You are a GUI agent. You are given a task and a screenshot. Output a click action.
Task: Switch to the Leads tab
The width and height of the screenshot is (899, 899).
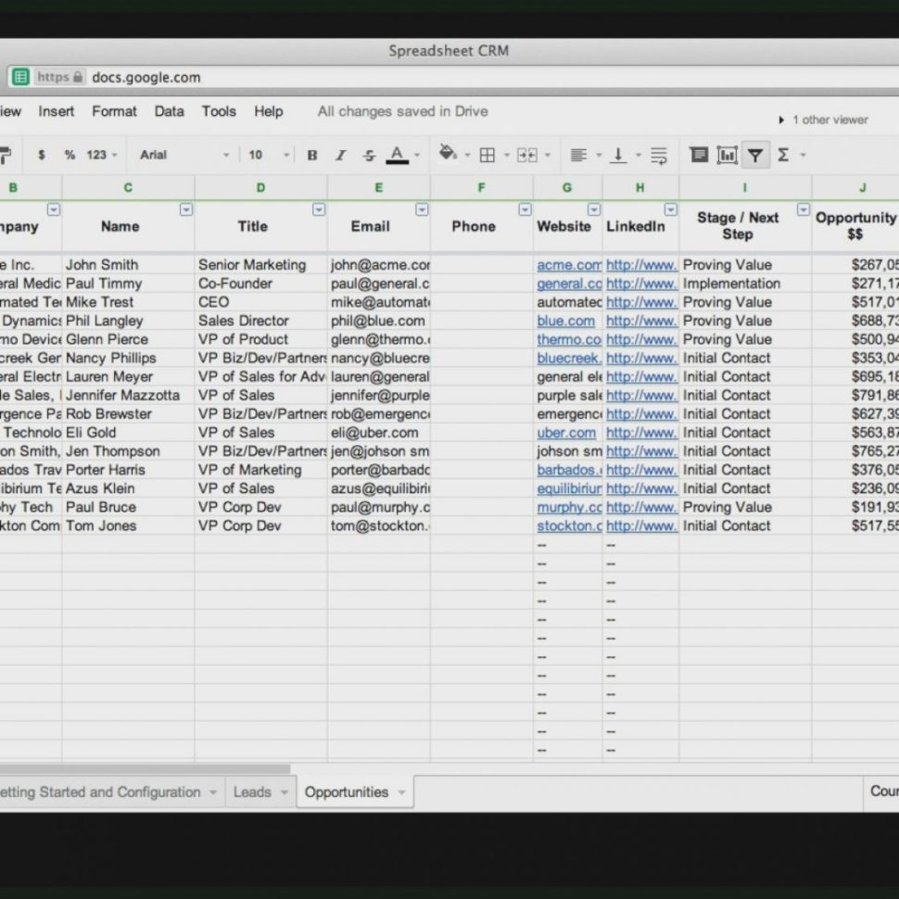point(252,792)
